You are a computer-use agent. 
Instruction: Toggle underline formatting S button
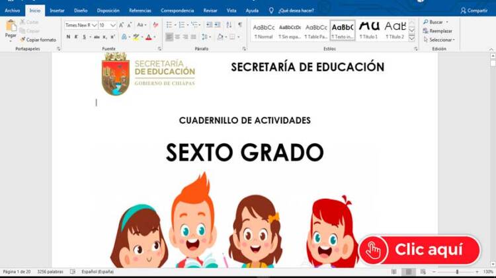85,37
